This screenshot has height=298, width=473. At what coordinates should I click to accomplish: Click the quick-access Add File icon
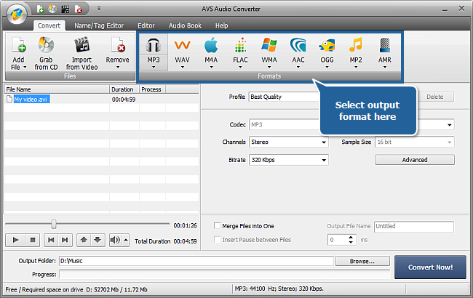[x=40, y=9]
